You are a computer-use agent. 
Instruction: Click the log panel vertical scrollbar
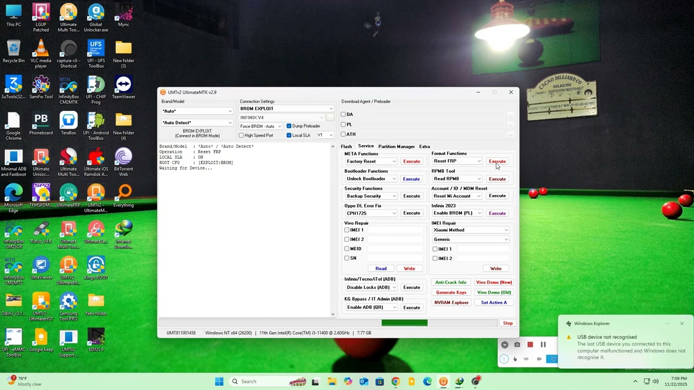333,230
